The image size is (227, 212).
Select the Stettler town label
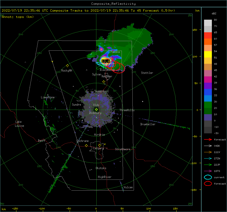point(147,73)
